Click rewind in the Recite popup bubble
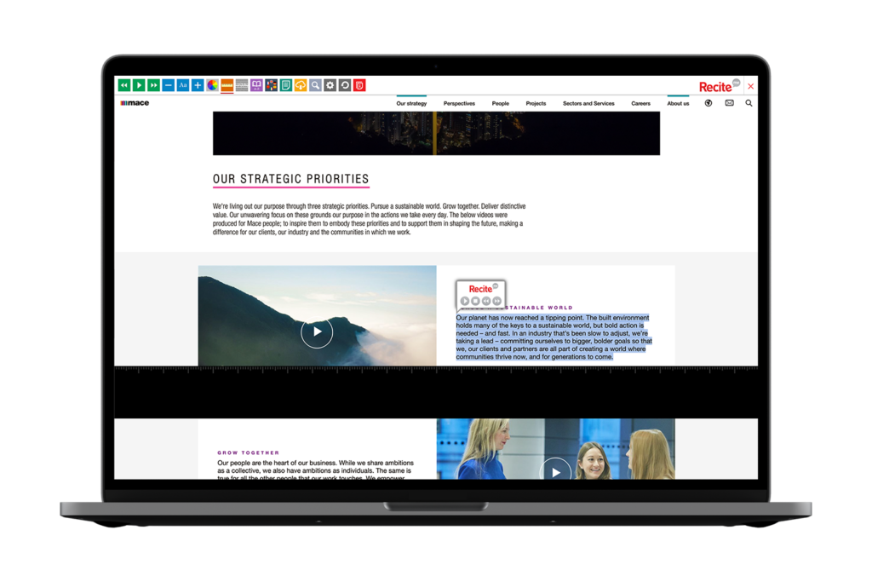The height and width of the screenshot is (582, 872). tap(486, 301)
